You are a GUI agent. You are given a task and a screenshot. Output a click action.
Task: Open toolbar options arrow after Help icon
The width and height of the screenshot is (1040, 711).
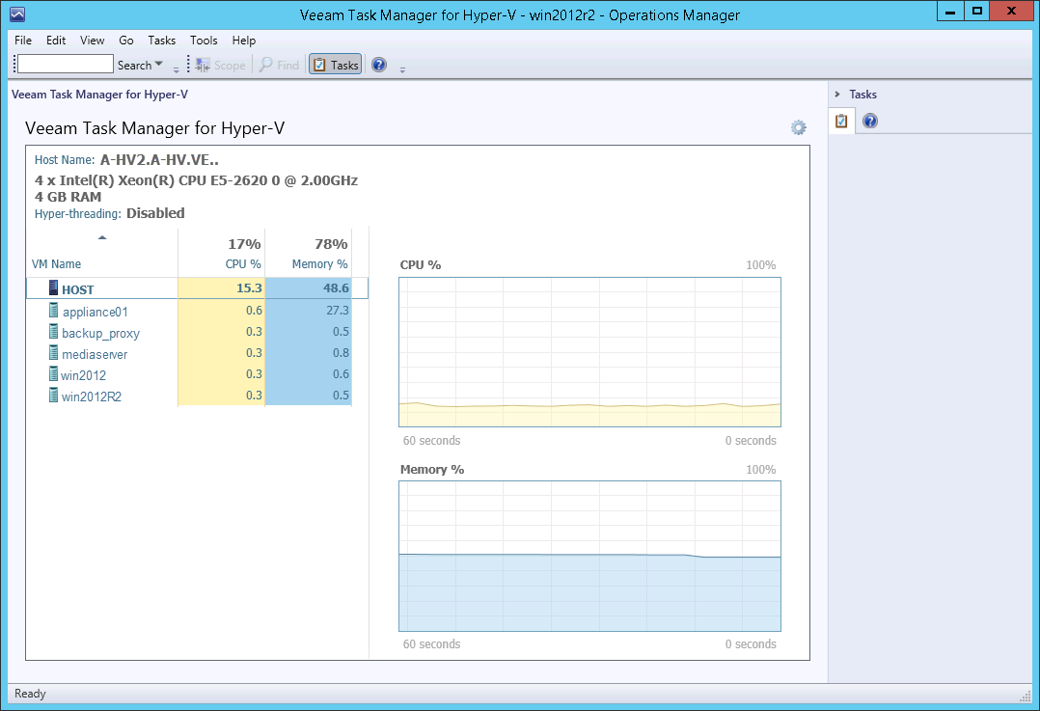402,68
